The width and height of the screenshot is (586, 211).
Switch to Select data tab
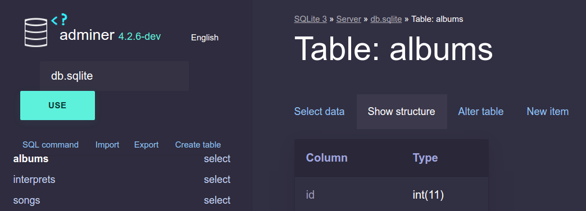319,111
